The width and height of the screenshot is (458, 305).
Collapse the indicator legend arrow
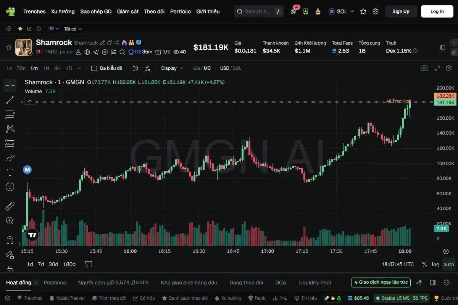30,101
